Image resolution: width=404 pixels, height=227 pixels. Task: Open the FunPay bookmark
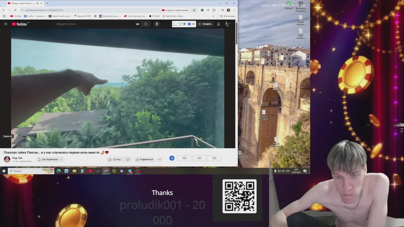[35, 16]
